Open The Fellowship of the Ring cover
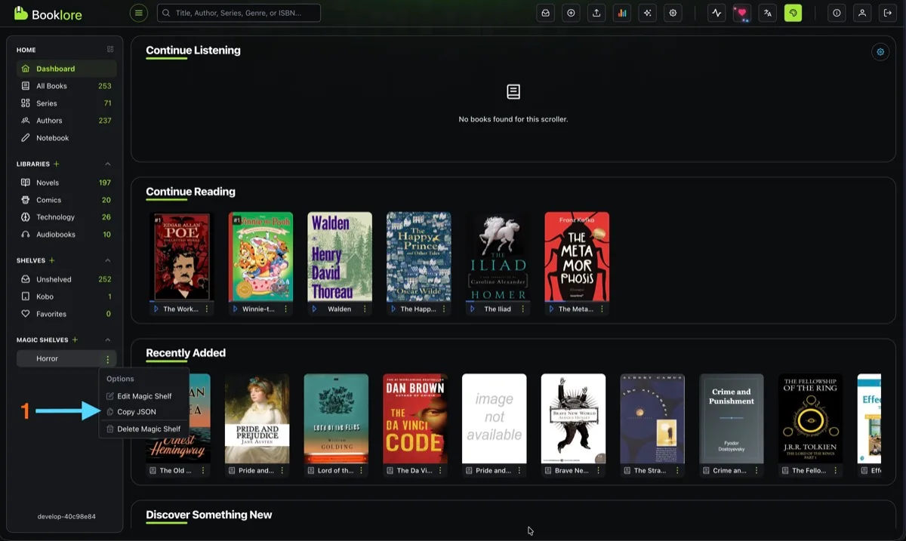This screenshot has height=541, width=906. [x=811, y=419]
